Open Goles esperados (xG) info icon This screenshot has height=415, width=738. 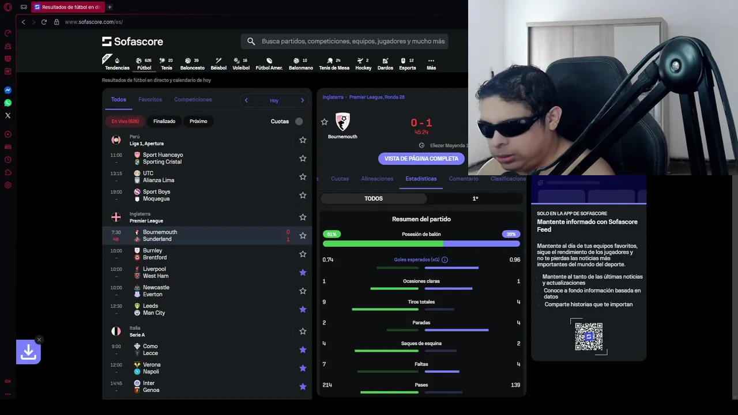(445, 260)
